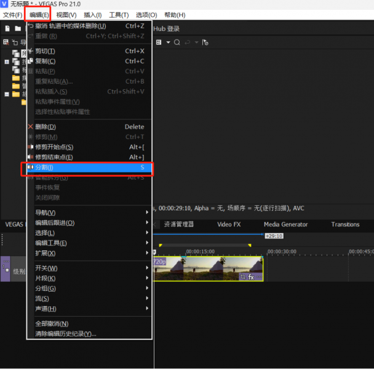
Task: Open the views dropdown arrow beside grid icon
Action: click(168, 42)
